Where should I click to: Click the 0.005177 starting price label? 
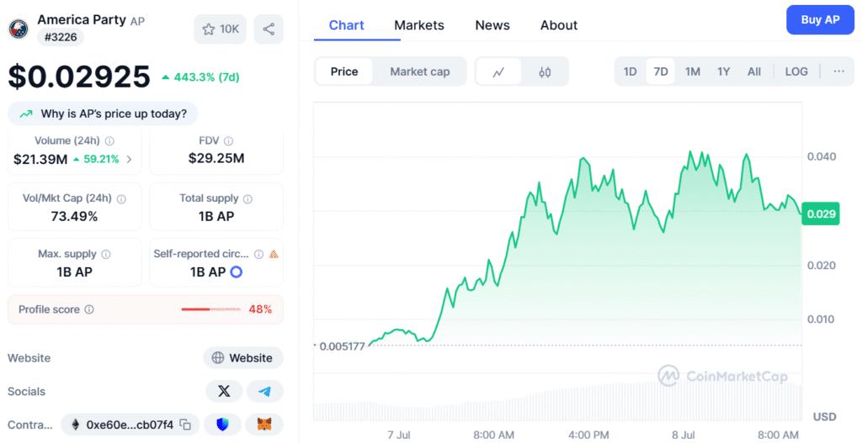click(342, 346)
